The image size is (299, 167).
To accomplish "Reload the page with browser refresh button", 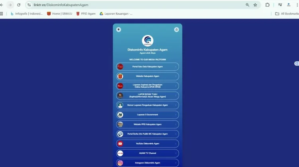I will pyautogui.click(x=19, y=5).
